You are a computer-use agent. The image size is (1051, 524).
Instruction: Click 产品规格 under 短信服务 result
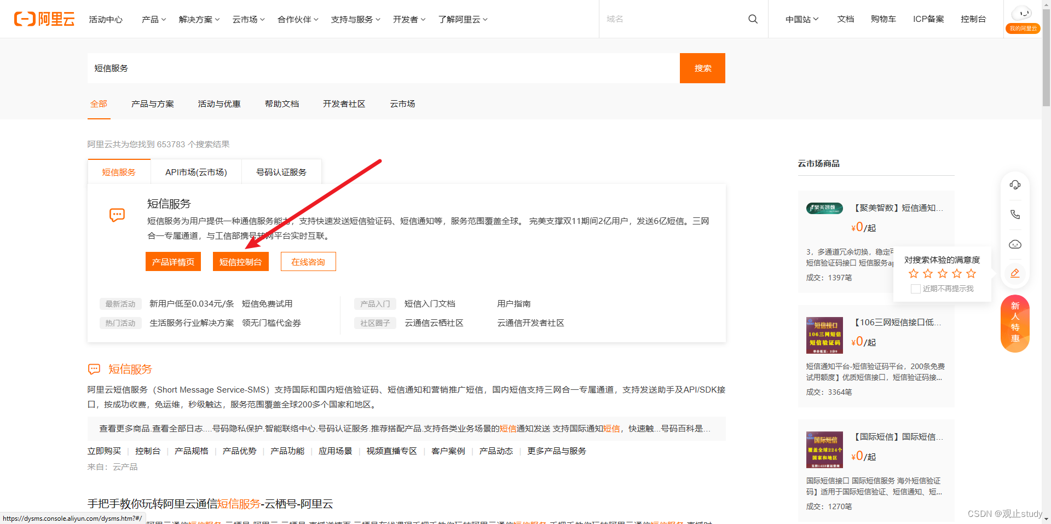(x=191, y=451)
